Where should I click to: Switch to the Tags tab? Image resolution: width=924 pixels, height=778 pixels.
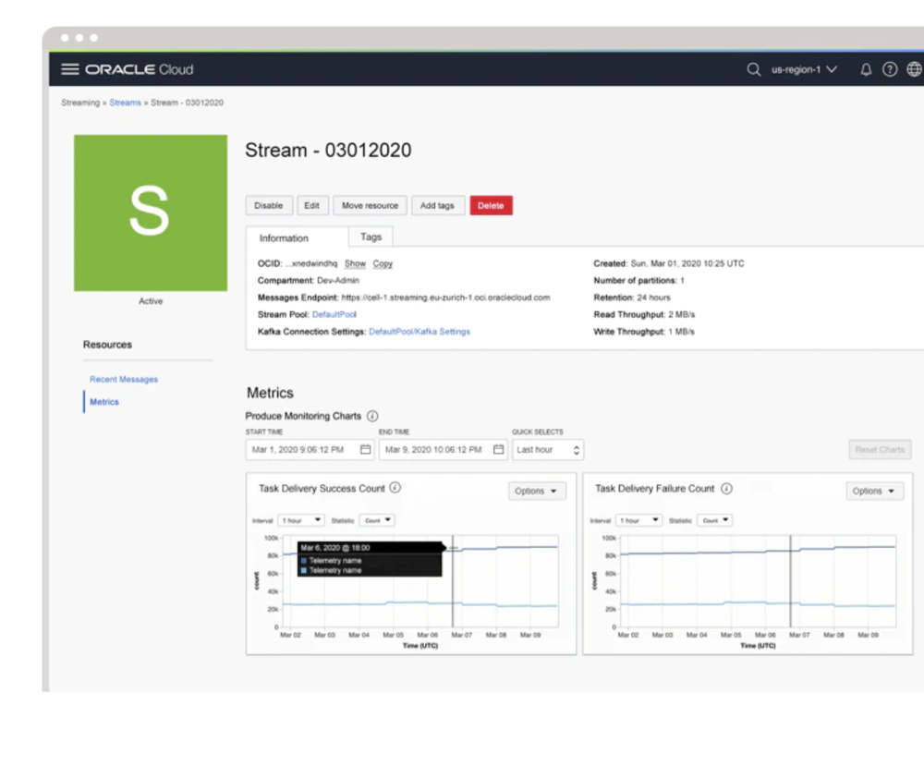click(x=371, y=237)
